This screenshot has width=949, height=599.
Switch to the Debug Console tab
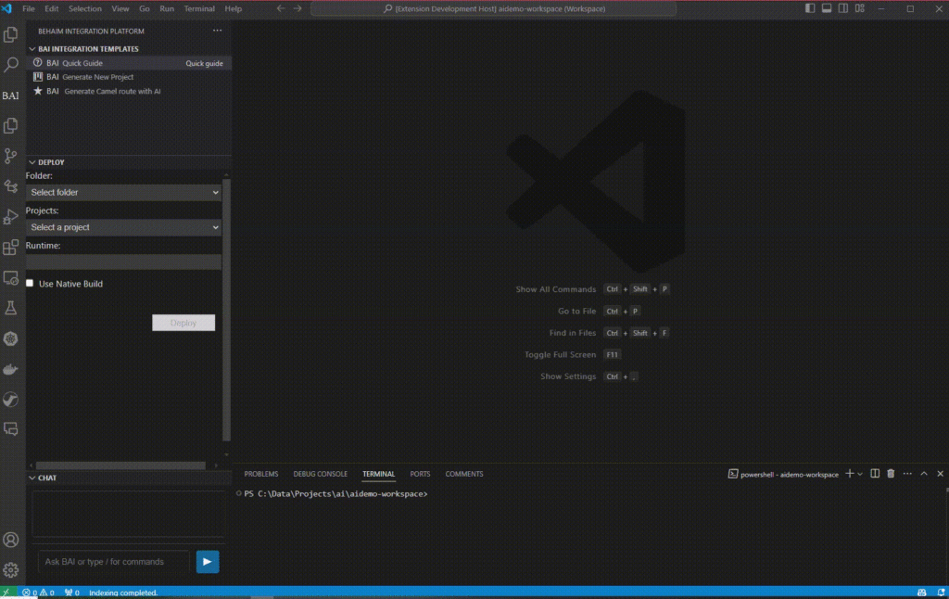coord(320,474)
